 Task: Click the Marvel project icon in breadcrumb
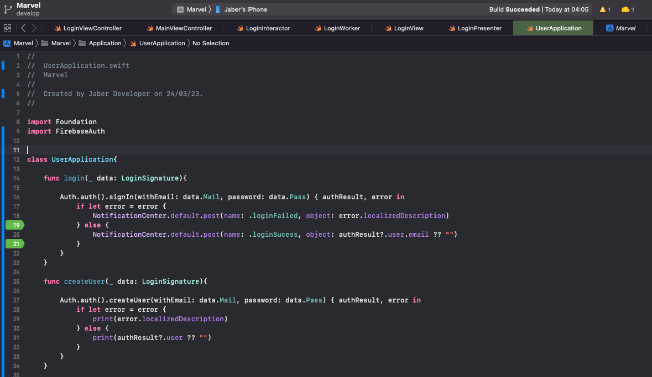[7, 43]
